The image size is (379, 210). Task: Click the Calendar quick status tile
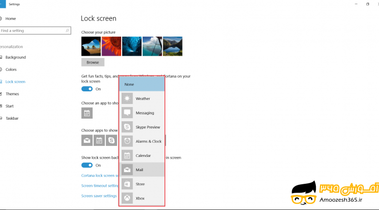(99, 140)
